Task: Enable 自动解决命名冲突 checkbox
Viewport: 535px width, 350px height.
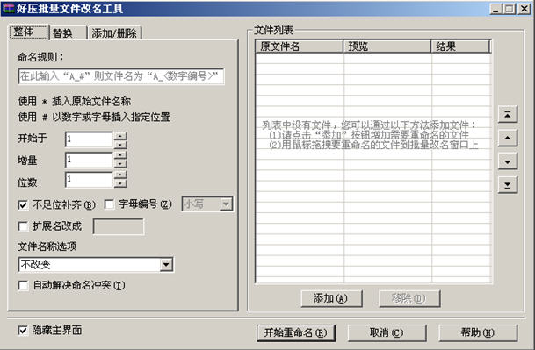Action: pos(23,285)
